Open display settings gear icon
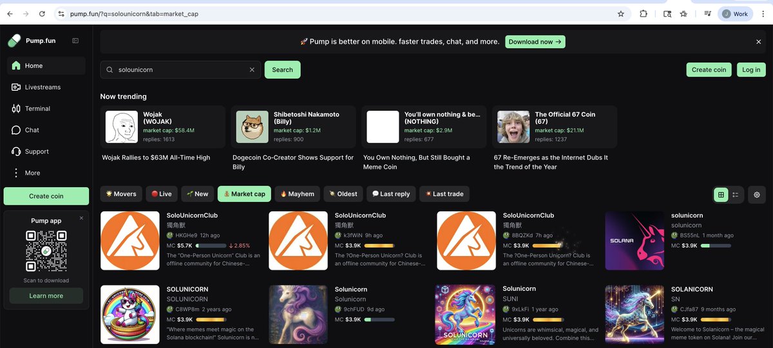The width and height of the screenshot is (773, 348). (757, 195)
